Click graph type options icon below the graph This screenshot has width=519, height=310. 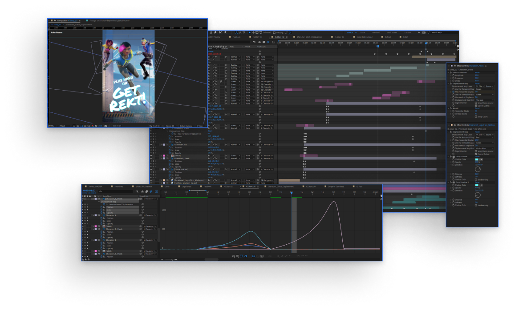click(x=238, y=256)
